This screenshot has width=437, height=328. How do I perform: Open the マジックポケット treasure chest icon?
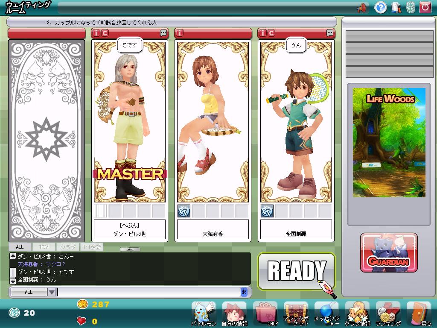[296, 313]
